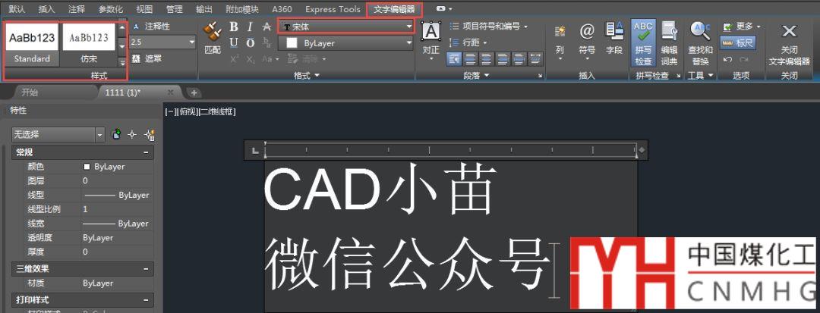Click the Field (字段) insert button
This screenshot has width=820, height=313.
(614, 39)
